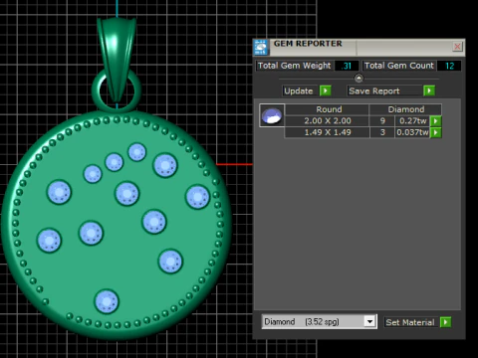Click the Round column header
The width and height of the screenshot is (478, 358).
click(327, 109)
